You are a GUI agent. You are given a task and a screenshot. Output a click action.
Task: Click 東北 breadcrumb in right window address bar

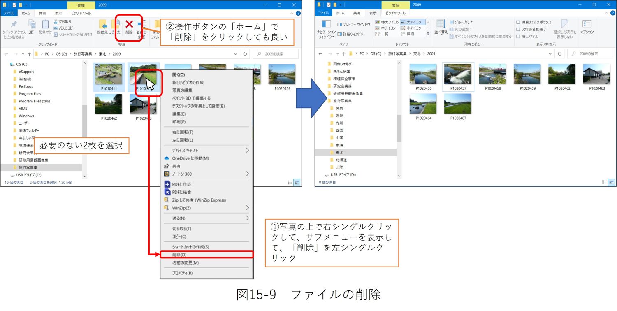(x=417, y=54)
